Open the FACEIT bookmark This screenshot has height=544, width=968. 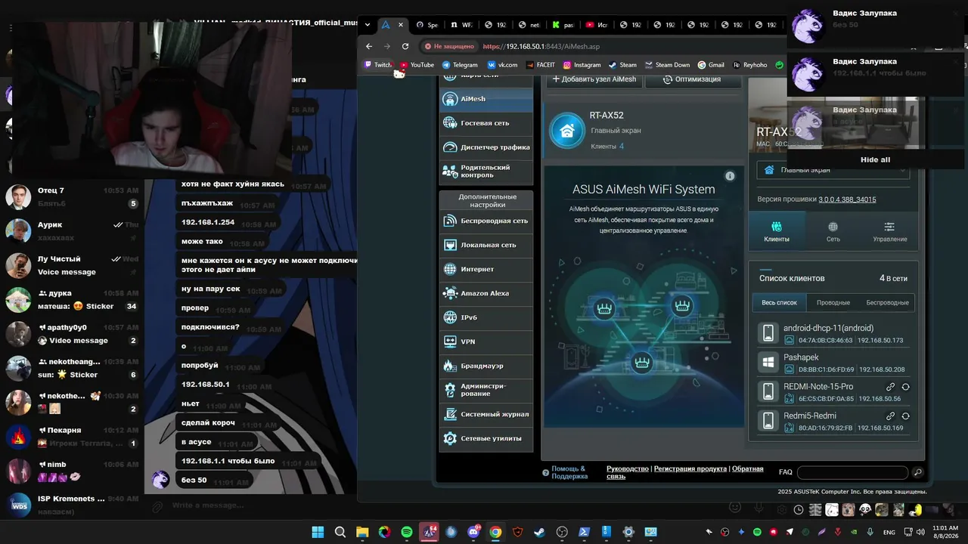click(540, 65)
